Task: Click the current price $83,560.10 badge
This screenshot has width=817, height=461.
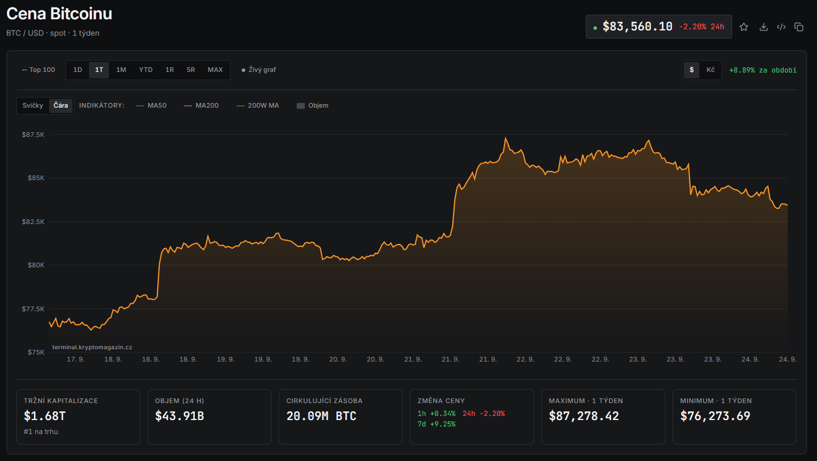Action: [x=659, y=27]
